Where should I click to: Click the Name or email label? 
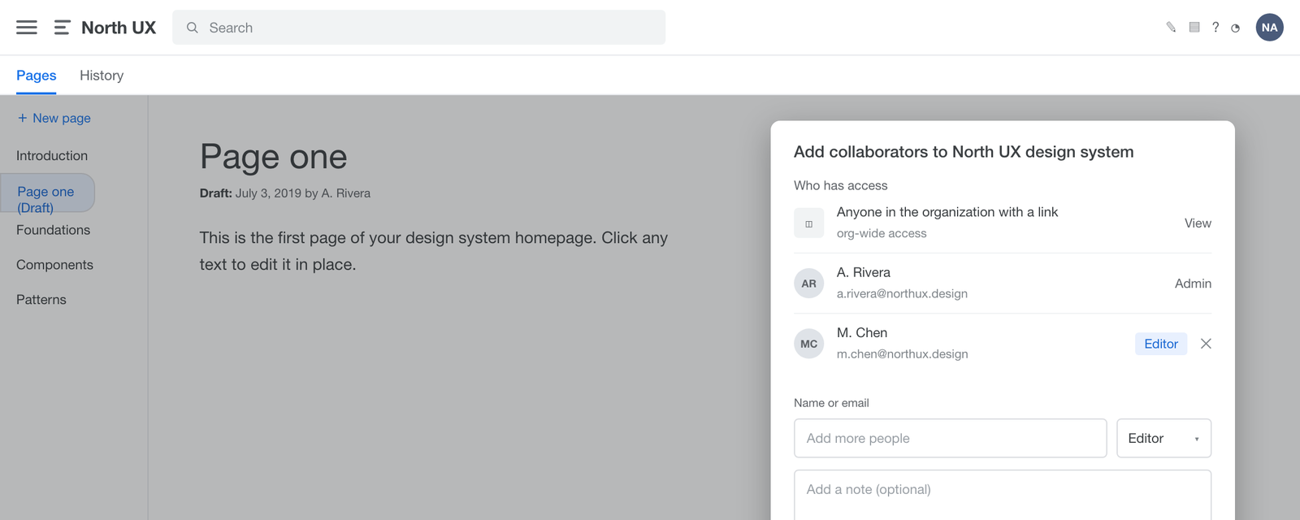point(831,403)
